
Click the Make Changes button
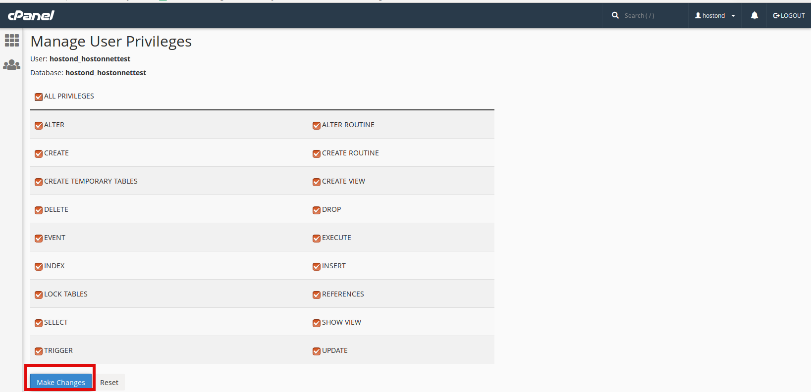61,382
